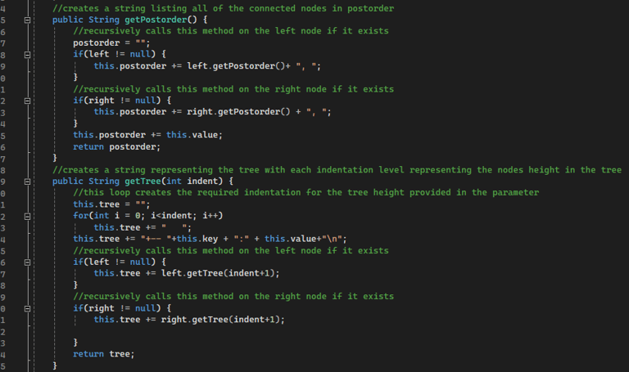Collapse the getPostorder() method fold marker
Image resolution: width=629 pixels, height=372 pixels.
click(x=27, y=20)
